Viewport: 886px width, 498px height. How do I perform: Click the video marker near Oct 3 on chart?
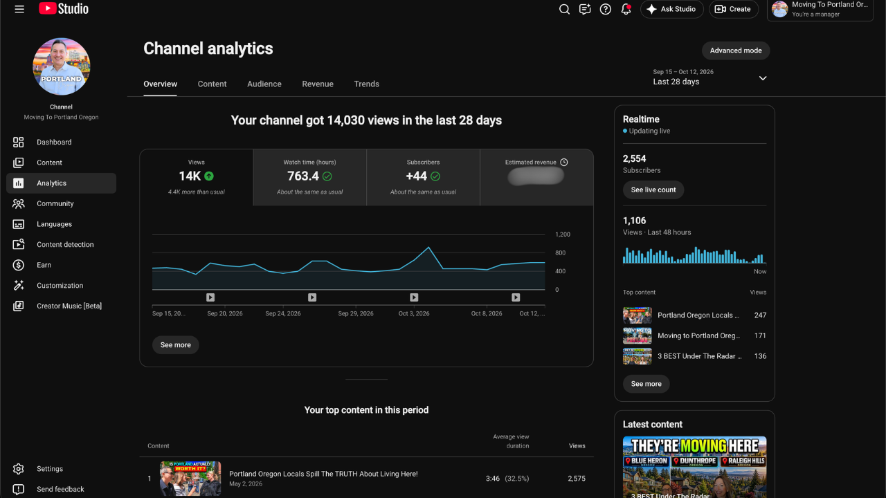[x=414, y=297]
